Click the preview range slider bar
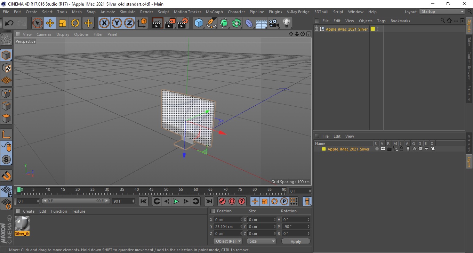Image resolution: width=473 pixels, height=253 pixels. click(76, 201)
